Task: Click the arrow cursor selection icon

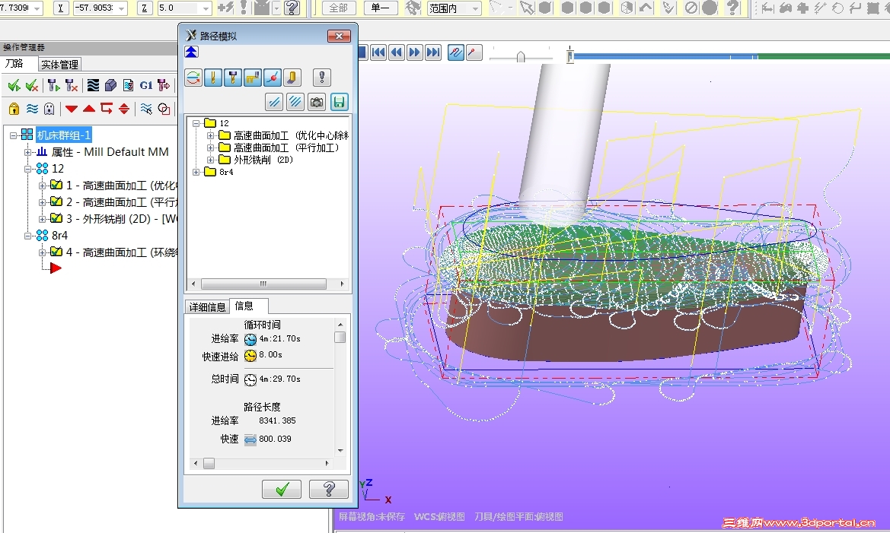Action: tap(528, 8)
